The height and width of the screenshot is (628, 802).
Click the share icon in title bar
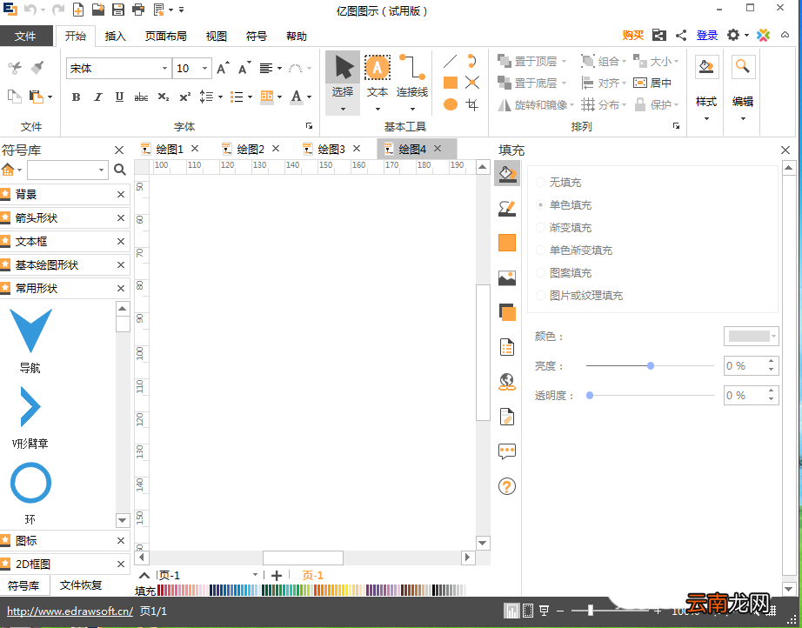tap(681, 36)
